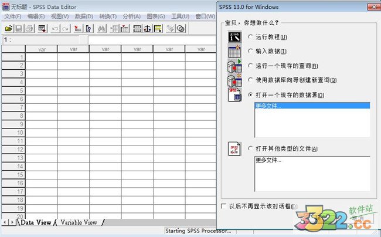Viewport: 381px width, 237px height.
Task: Select row header 10 in data grid
Action: (13, 133)
